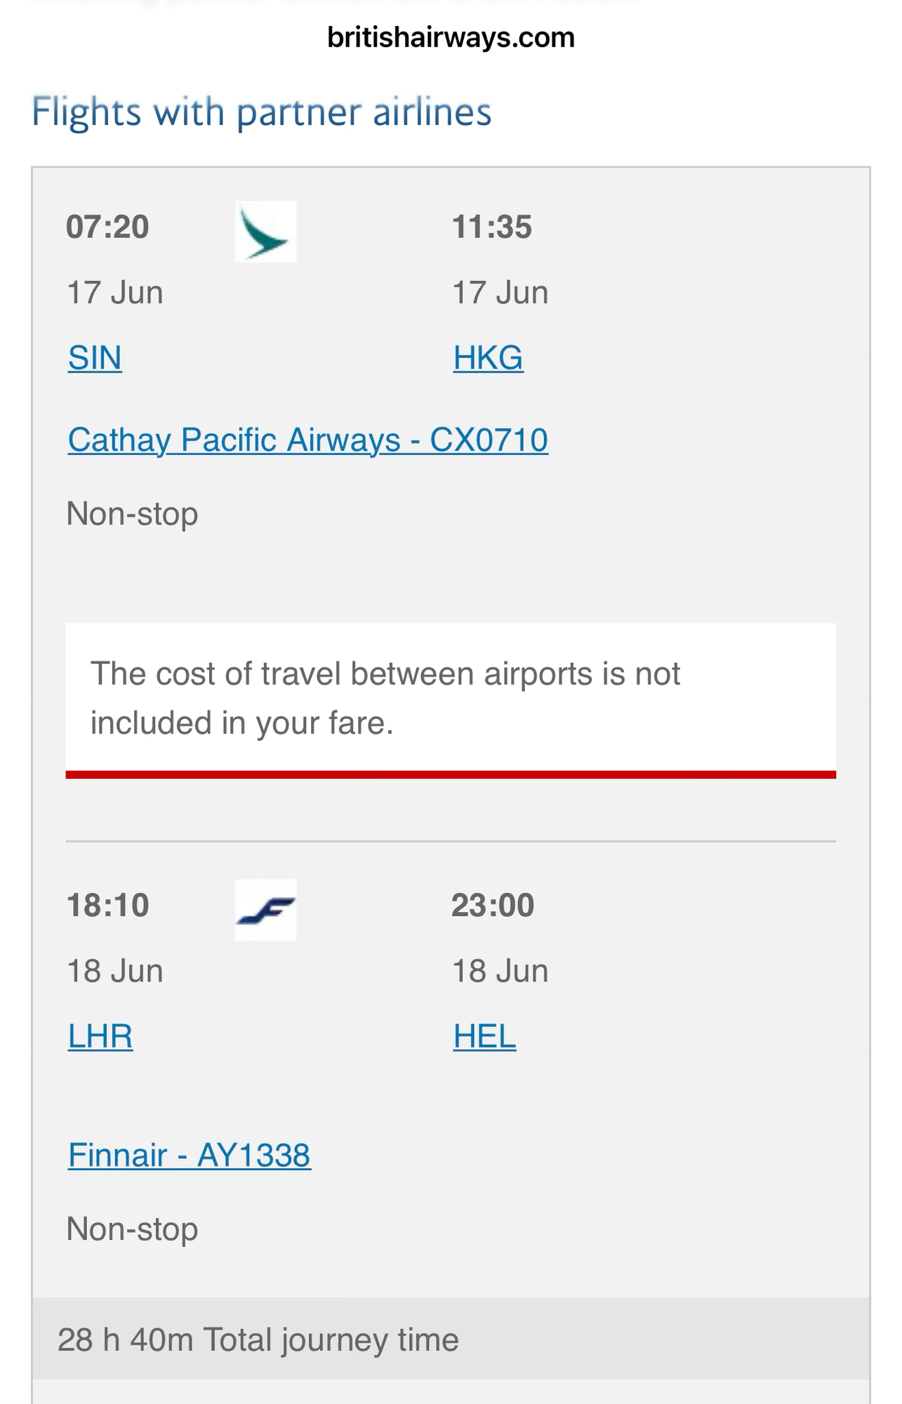Click the 18:10 departure time
The image size is (902, 1404).
point(107,905)
